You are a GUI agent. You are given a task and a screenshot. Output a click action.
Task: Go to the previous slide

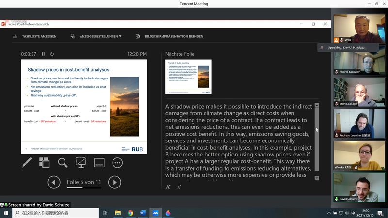coord(54,182)
